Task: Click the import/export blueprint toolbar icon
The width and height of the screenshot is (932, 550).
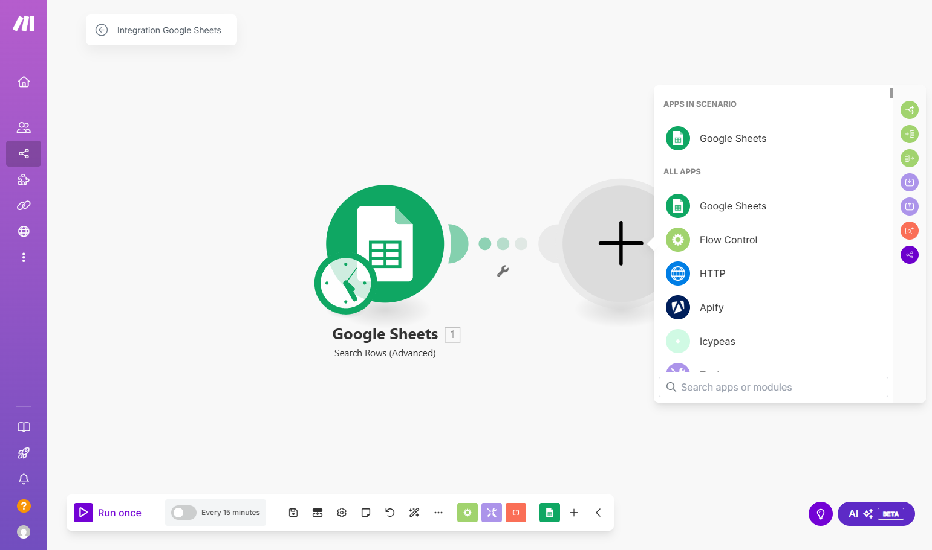Action: [x=318, y=513]
